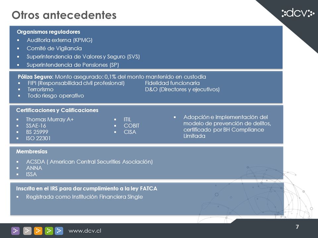
Task: Open the www.dcv.cl link
Action: tap(85, 231)
